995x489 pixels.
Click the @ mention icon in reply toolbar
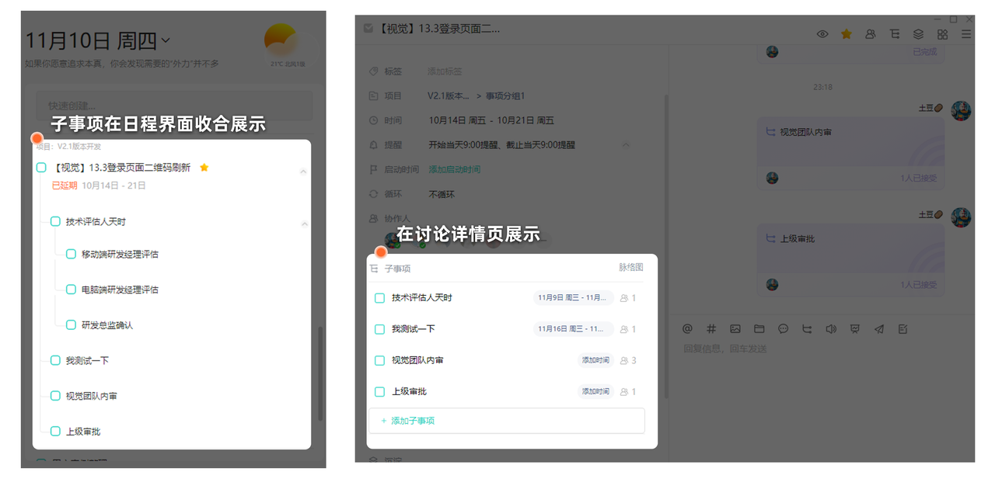[x=687, y=329]
